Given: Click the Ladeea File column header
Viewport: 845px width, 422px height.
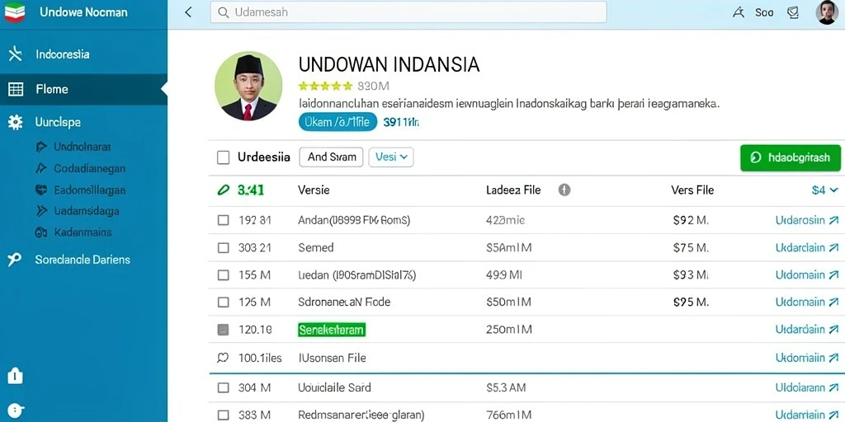Looking at the screenshot, I should click(513, 190).
